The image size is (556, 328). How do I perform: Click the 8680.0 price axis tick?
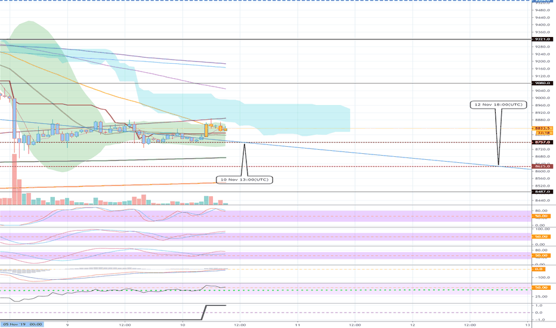point(542,156)
